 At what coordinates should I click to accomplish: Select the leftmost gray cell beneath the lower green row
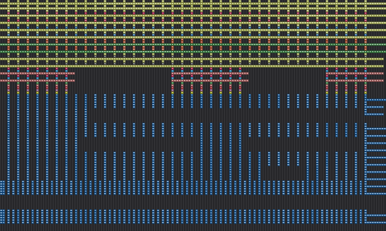click(x=8, y=57)
